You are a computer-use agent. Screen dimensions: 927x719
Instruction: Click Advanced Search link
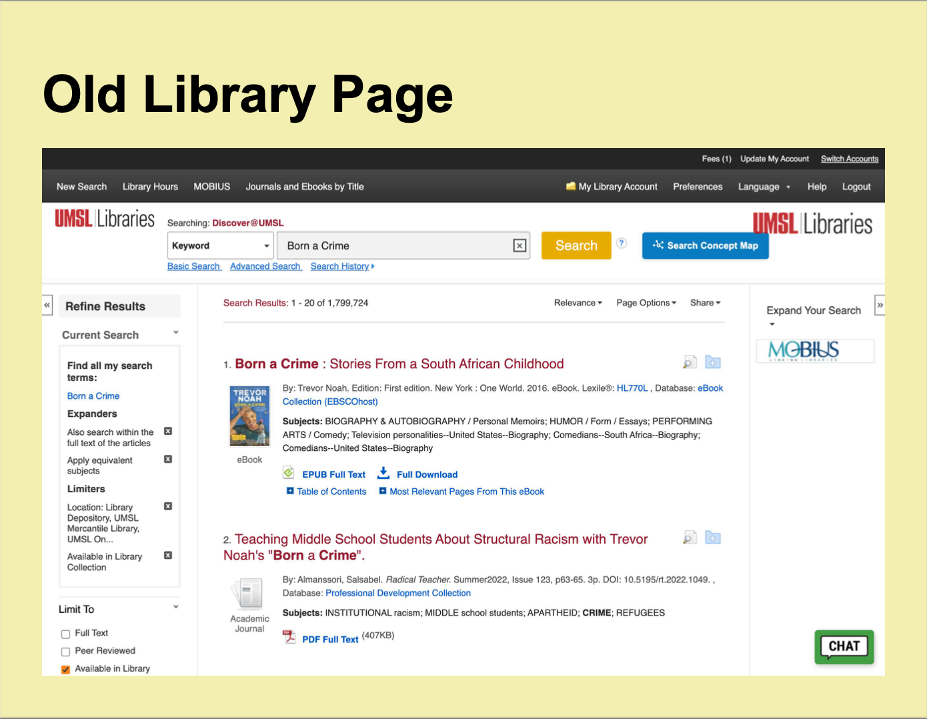(265, 266)
